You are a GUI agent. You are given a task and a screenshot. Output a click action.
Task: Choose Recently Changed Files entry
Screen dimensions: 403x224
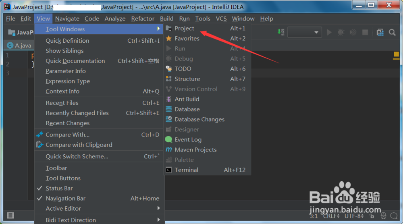point(99,113)
